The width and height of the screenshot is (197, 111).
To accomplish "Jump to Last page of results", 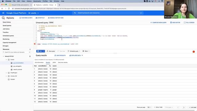I will coord(193,107).
